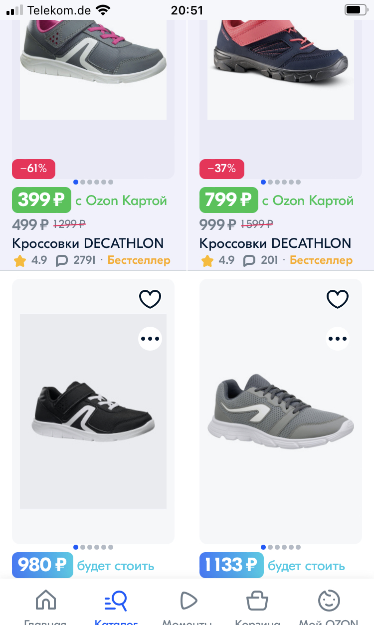
Task: Tap image page dots under black sneaker
Action: click(x=93, y=547)
